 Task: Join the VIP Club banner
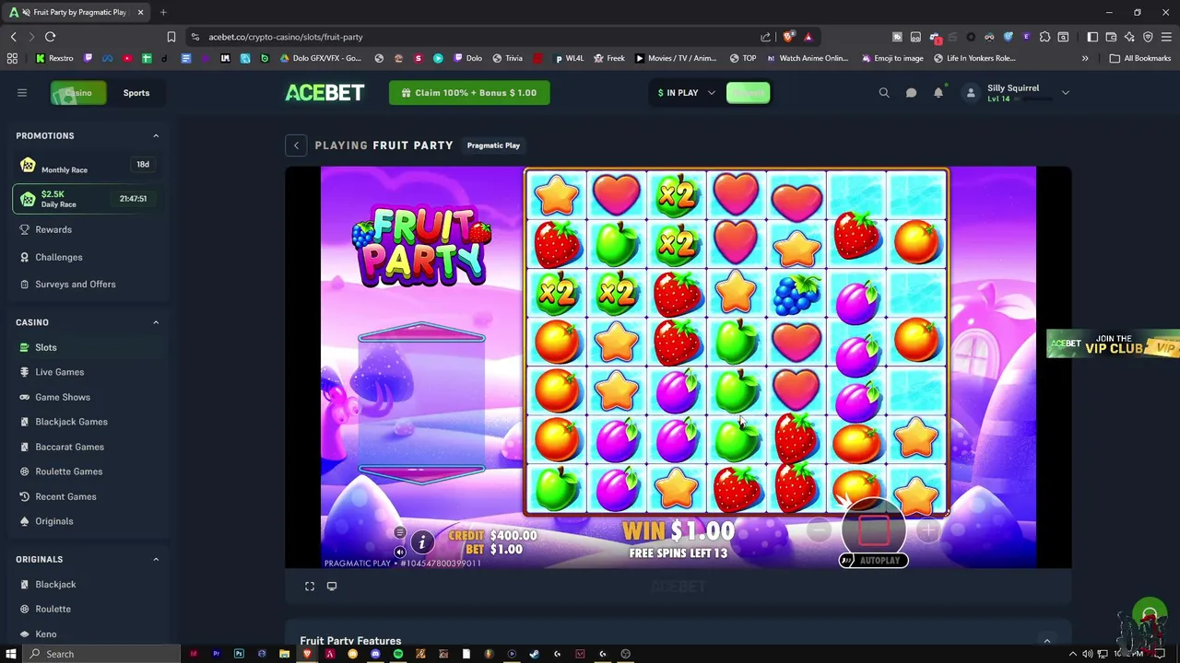(x=1113, y=344)
